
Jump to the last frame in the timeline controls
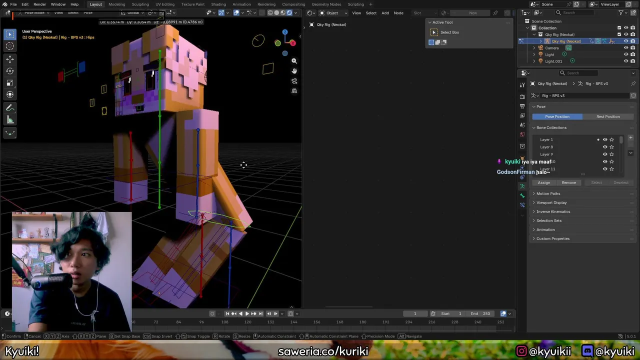[260, 313]
